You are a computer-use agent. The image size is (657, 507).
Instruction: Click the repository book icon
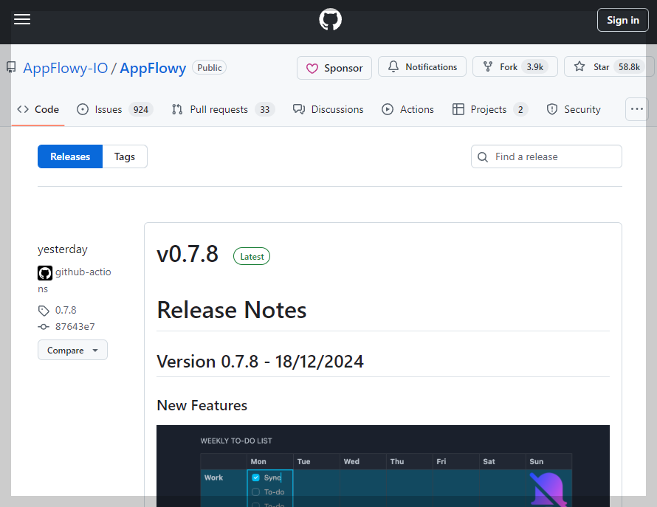[11, 67]
